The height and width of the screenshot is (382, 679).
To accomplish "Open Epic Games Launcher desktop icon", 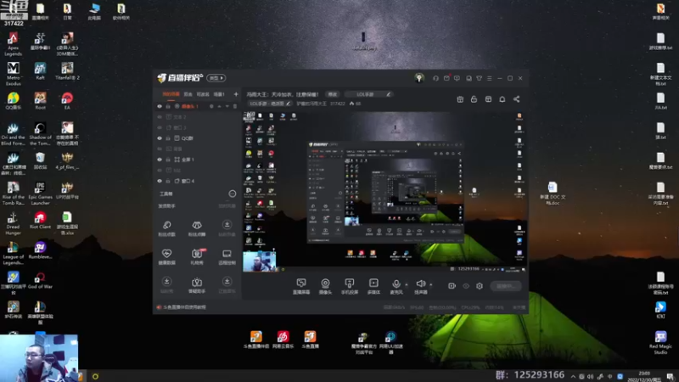I will (x=40, y=194).
